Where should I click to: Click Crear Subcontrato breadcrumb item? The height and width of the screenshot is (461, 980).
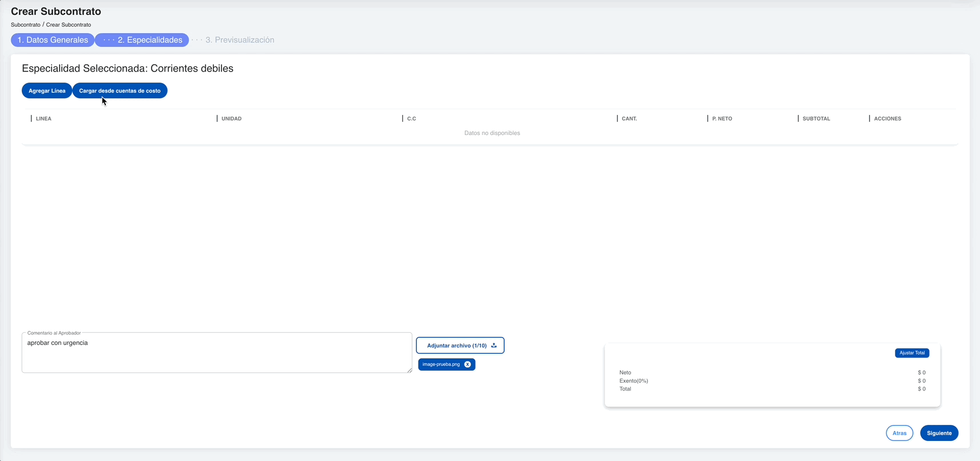coord(69,25)
